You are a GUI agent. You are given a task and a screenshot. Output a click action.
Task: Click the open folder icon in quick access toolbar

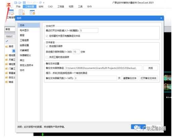tap(20, 2)
